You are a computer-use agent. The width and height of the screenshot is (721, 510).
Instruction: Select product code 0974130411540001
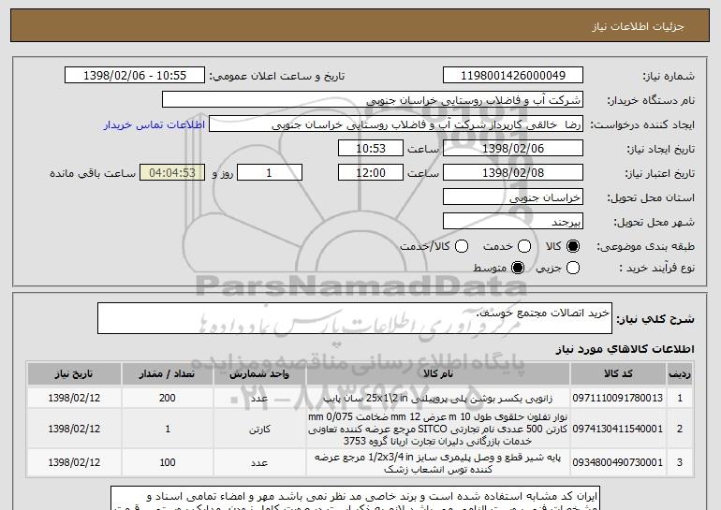pos(618,430)
